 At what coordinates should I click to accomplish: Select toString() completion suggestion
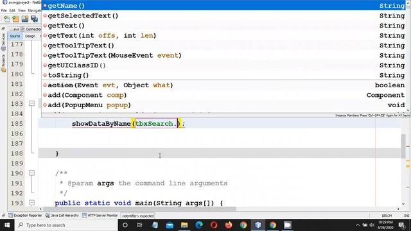224,76
